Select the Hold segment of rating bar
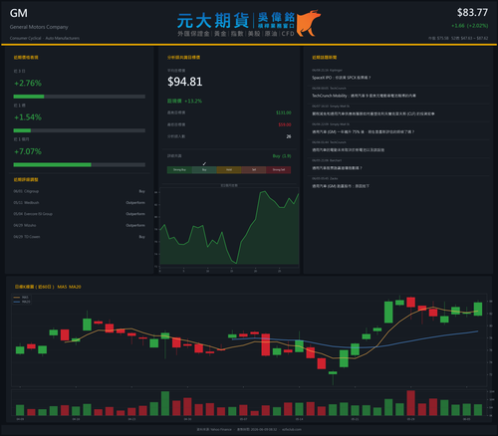Image resolution: width=498 pixels, height=436 pixels. click(229, 170)
